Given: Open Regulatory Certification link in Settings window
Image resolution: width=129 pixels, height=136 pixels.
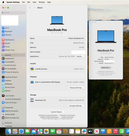Looking at the screenshot, I should [67, 115].
